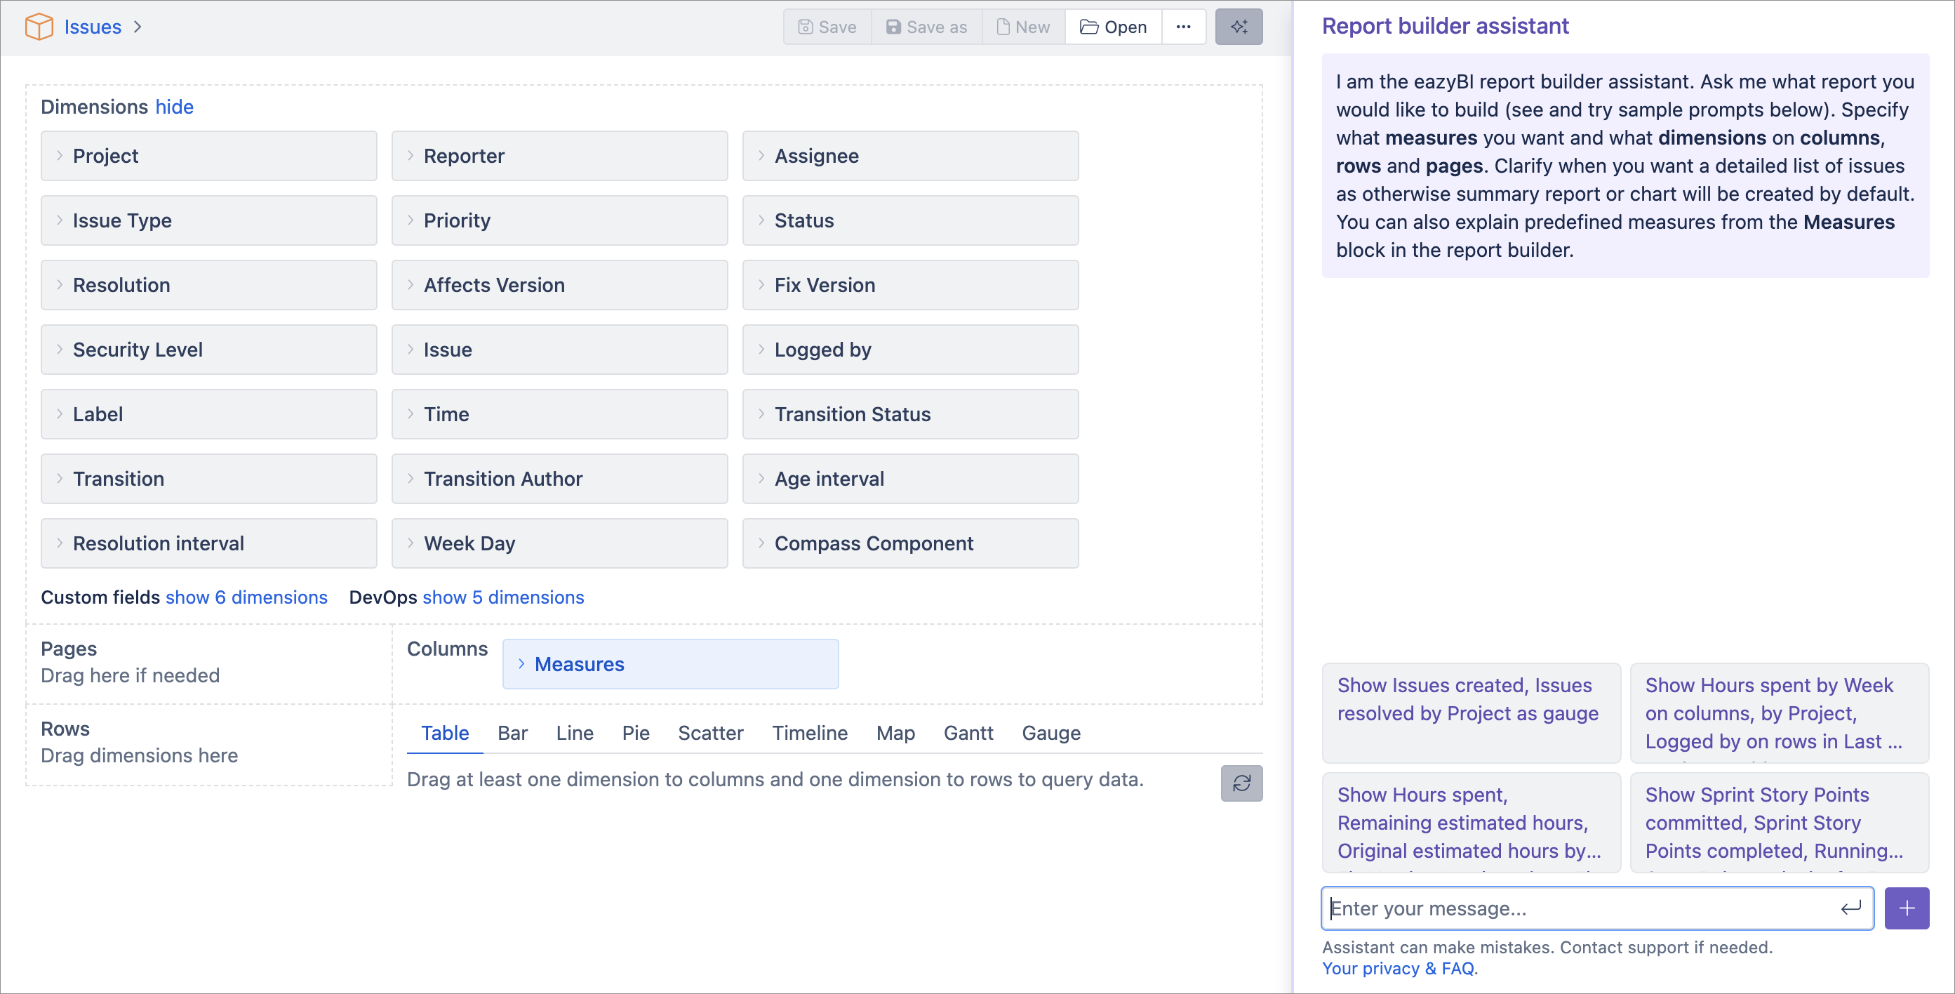Image resolution: width=1955 pixels, height=994 pixels.
Task: Switch to the Table tab
Action: tap(445, 733)
